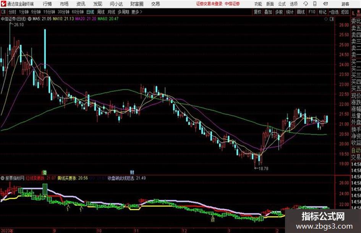
Task: Click the 统计 statistics button
Action: (290, 12)
